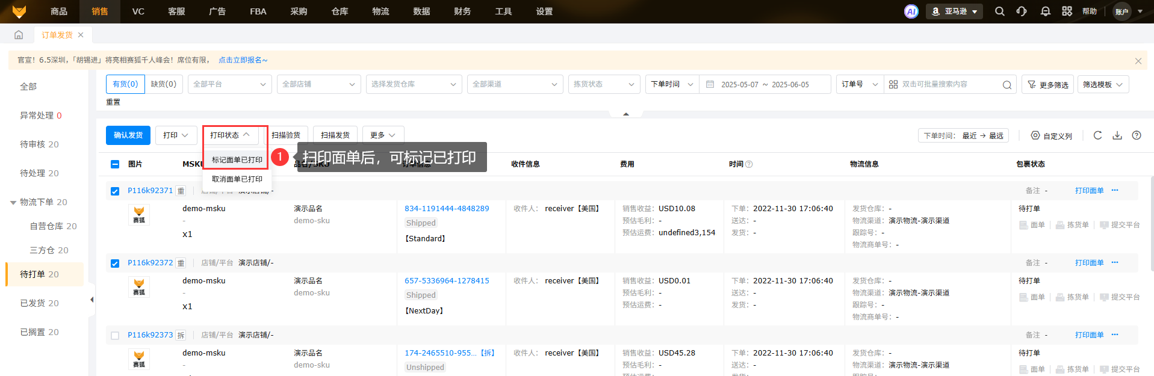Viewport: 1154px width, 376px height.
Task: Close the 订单发货 tab
Action: pos(81,35)
